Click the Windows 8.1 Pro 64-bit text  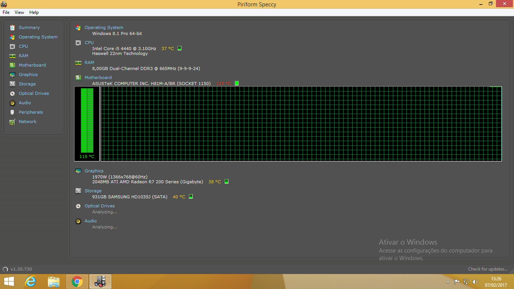pos(117,33)
